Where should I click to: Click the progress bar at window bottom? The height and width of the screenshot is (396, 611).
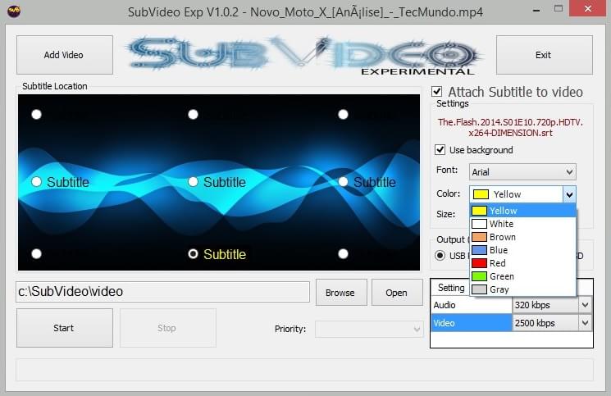point(304,370)
